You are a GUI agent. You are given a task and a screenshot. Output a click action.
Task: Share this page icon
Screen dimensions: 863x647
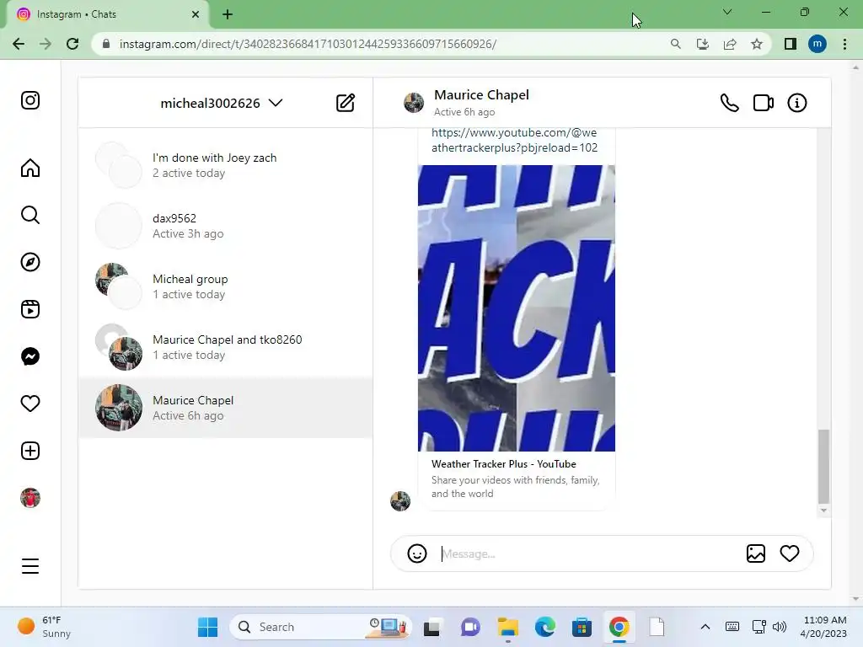point(730,44)
